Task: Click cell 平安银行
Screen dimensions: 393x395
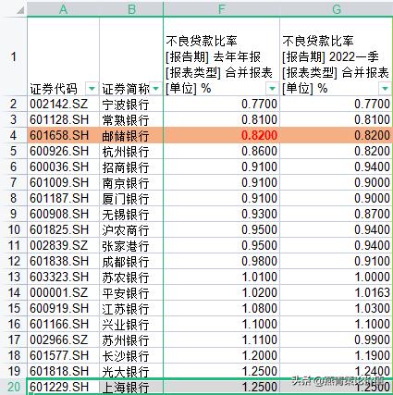Action: pos(131,292)
